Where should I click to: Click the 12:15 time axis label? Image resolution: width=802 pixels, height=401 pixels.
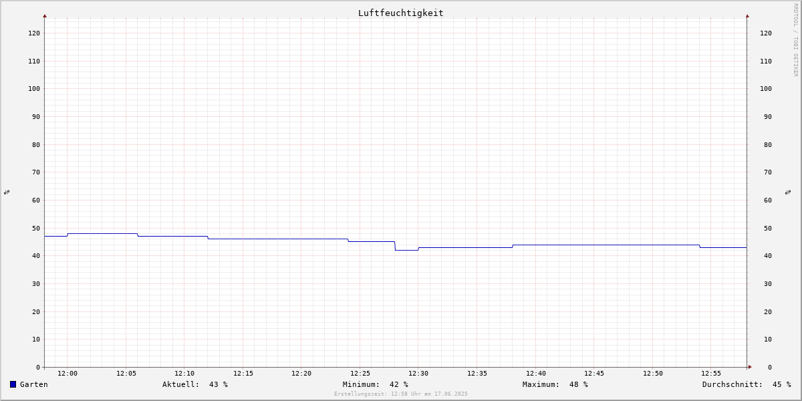point(243,374)
